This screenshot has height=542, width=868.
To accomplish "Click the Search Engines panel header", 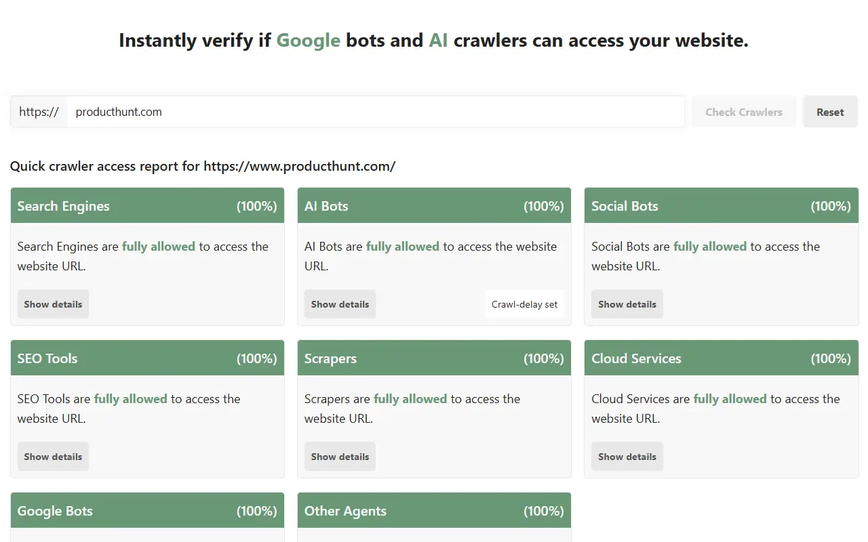I will pyautogui.click(x=147, y=205).
